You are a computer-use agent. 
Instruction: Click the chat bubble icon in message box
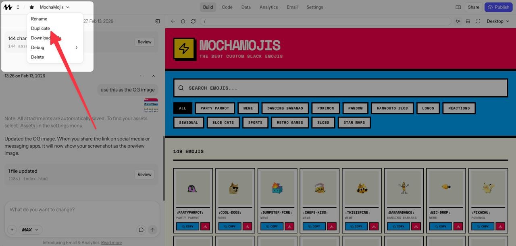point(141,229)
